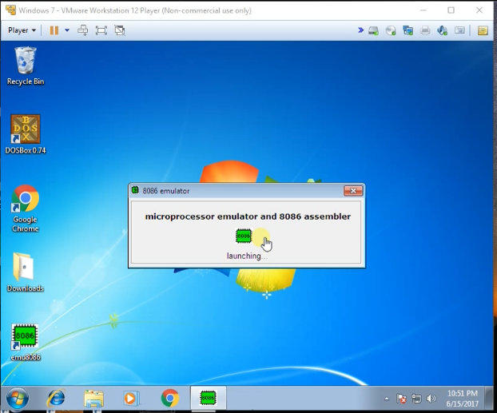
Task: Open the Action Center flag icon
Action: point(401,399)
